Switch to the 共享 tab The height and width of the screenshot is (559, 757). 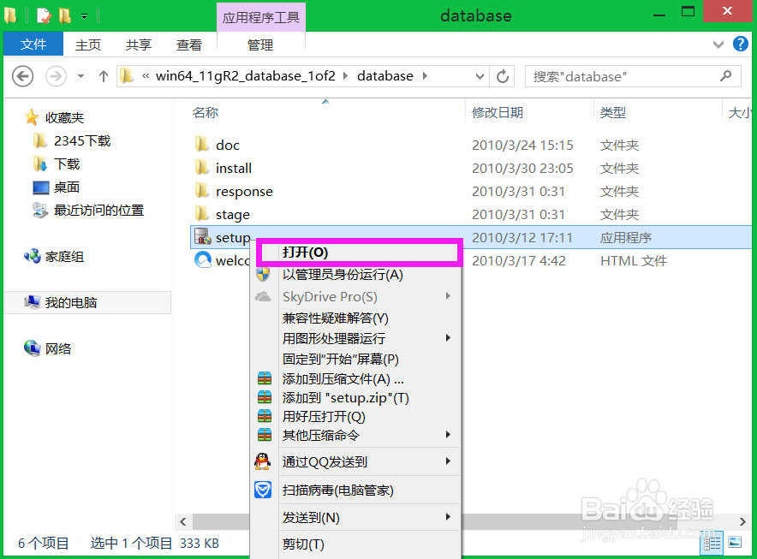coord(138,45)
